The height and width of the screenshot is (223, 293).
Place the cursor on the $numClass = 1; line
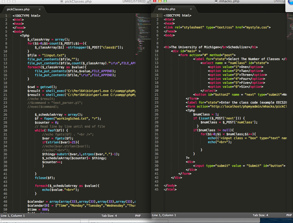point(206,114)
